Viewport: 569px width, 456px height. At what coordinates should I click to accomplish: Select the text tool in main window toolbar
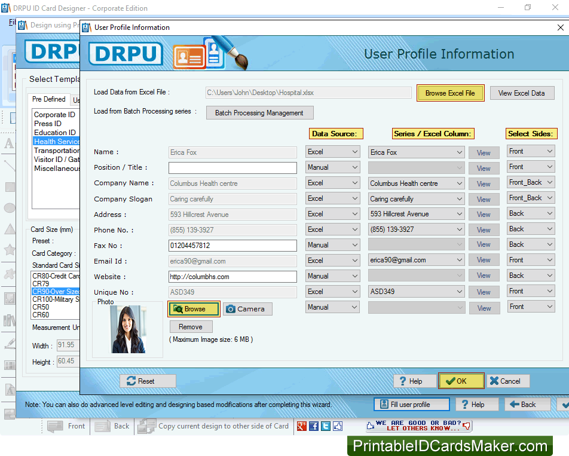pos(9,143)
